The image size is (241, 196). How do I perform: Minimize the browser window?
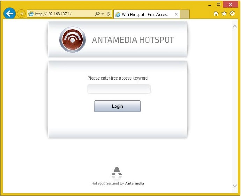pos(210,5)
